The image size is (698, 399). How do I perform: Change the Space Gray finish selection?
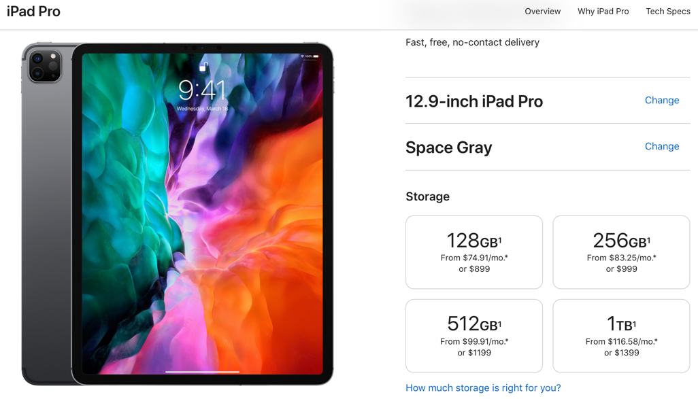point(662,146)
